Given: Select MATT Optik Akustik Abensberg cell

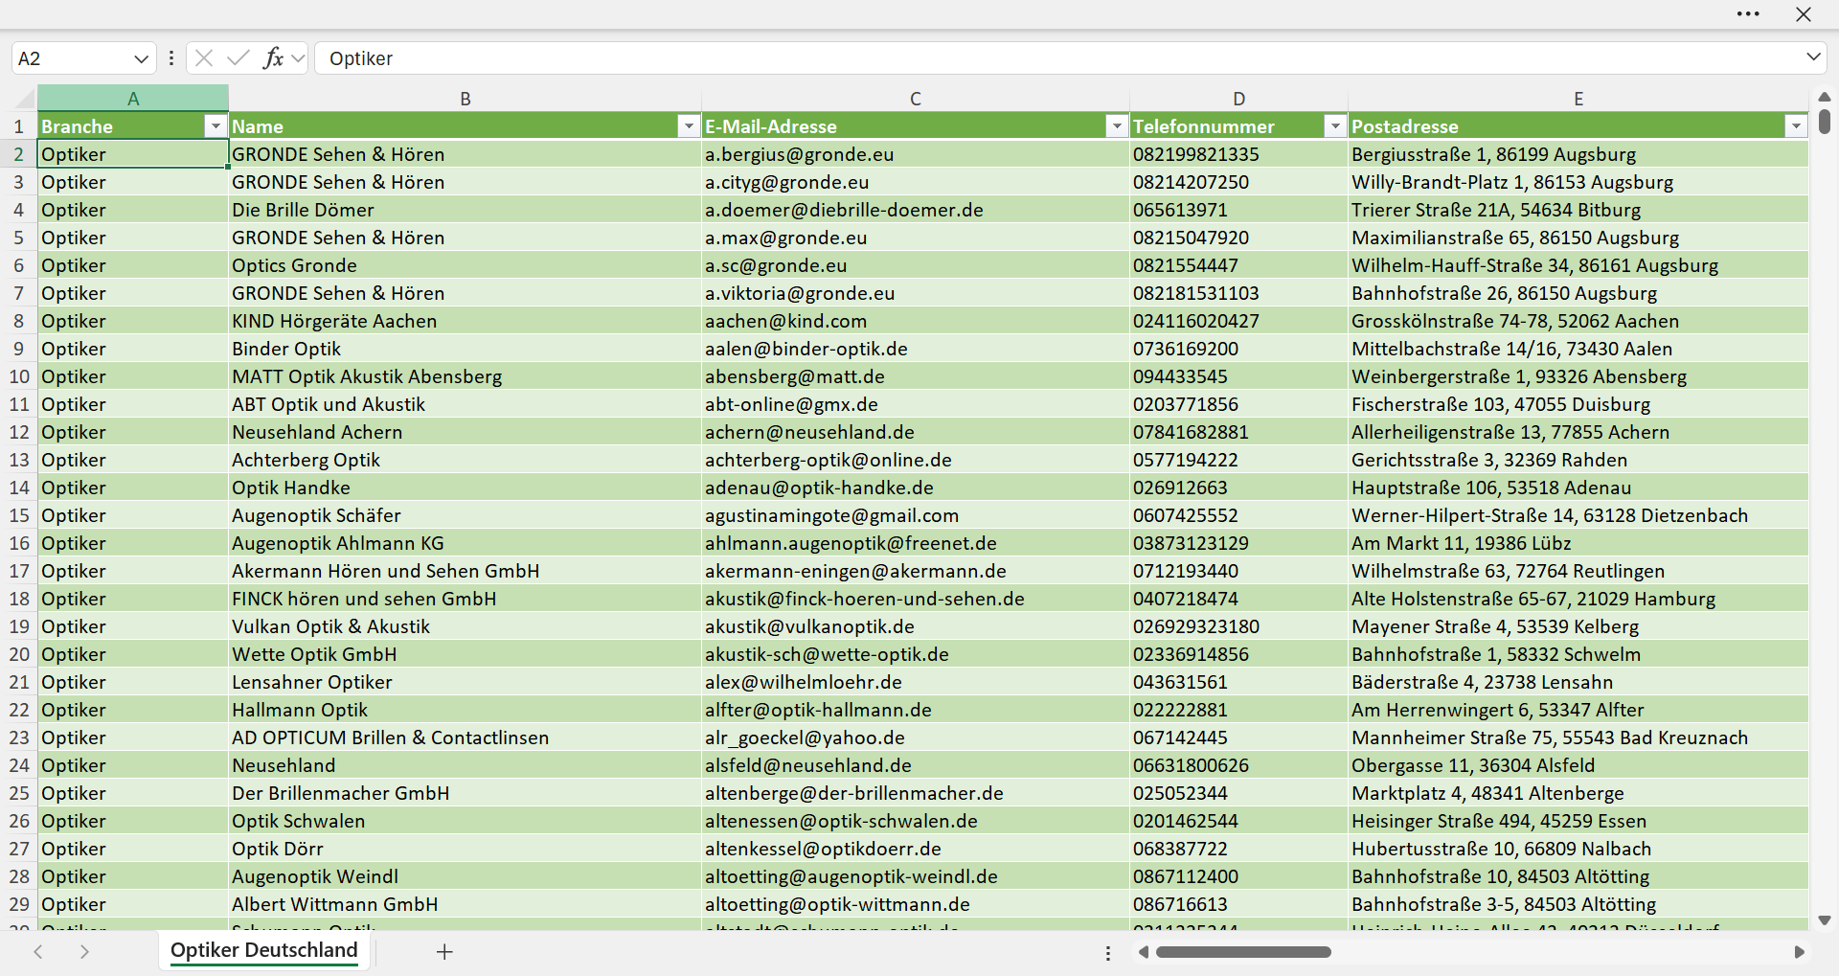Looking at the screenshot, I should (x=465, y=376).
